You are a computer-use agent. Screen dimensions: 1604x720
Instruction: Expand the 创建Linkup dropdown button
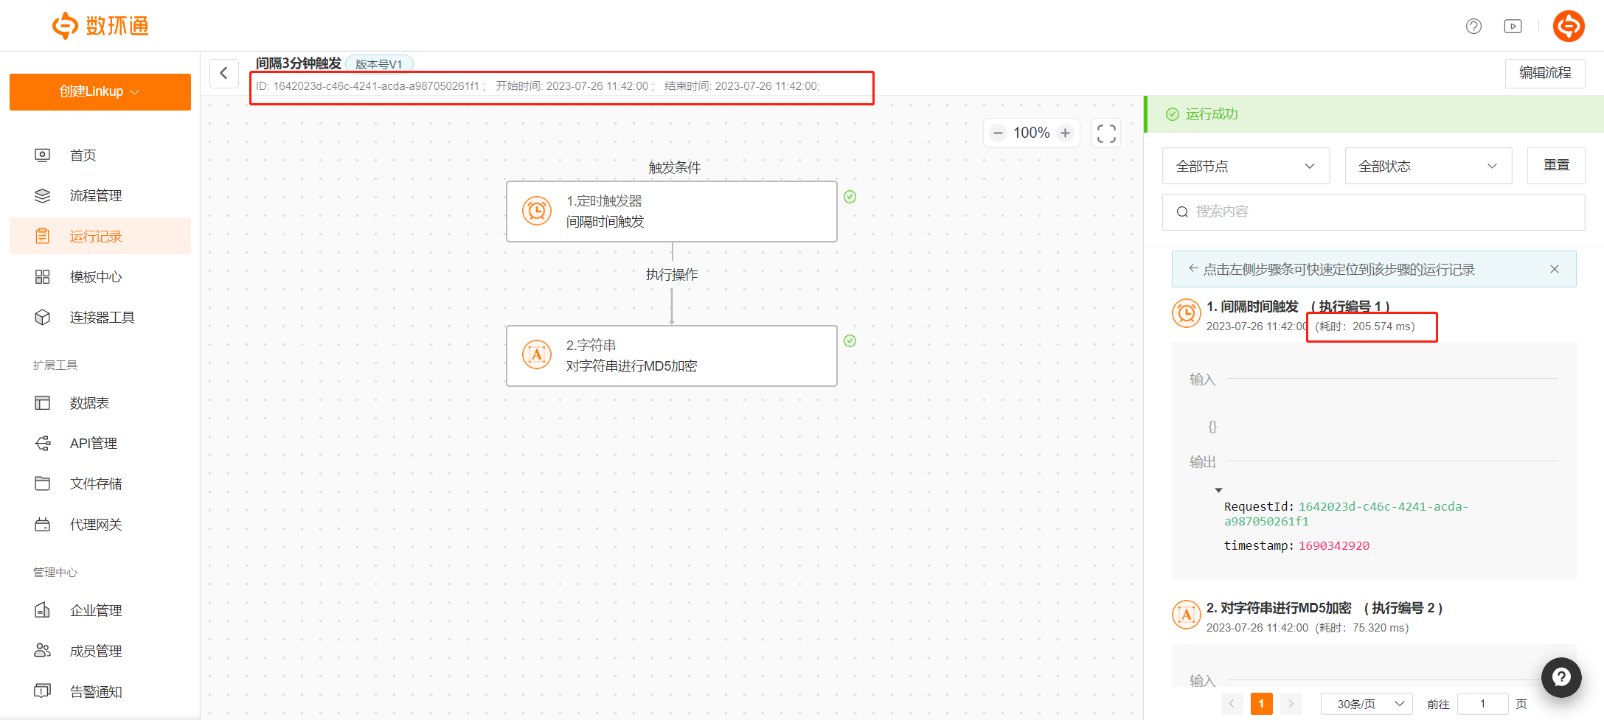point(100,91)
